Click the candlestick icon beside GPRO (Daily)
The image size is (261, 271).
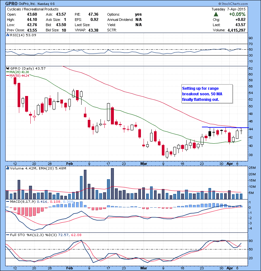click(8, 69)
